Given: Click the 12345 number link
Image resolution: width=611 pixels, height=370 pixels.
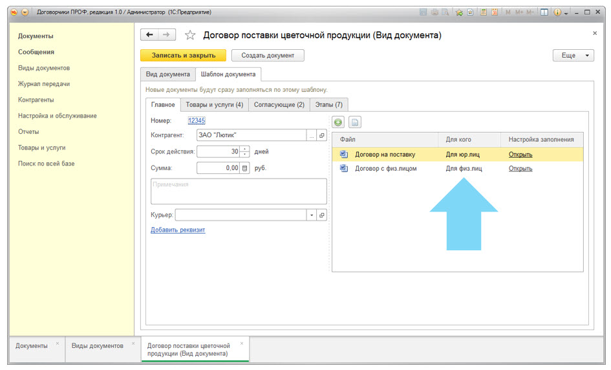Looking at the screenshot, I should coord(197,120).
